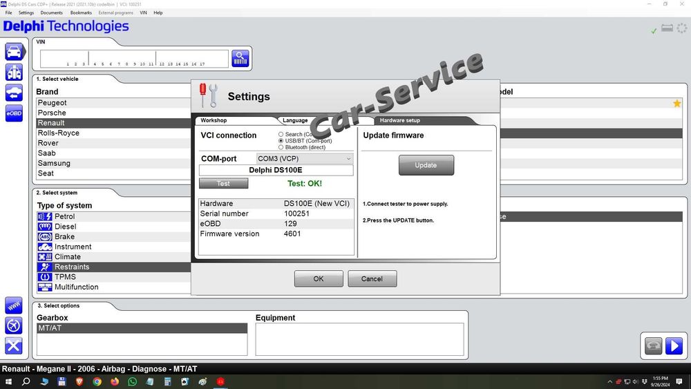
Task: Select Rolls-Royce in the Brand list
Action: tap(114, 133)
